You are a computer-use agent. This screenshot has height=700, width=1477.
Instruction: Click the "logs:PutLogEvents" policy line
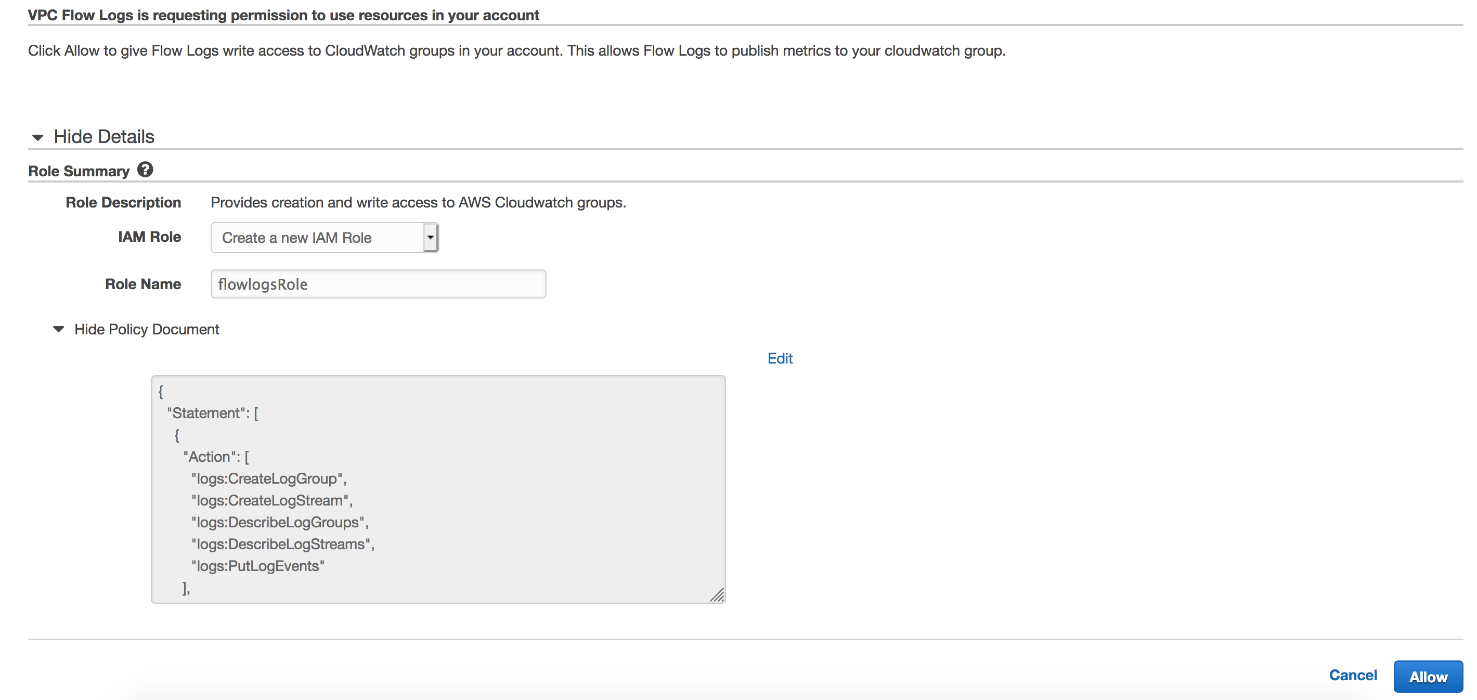click(258, 566)
